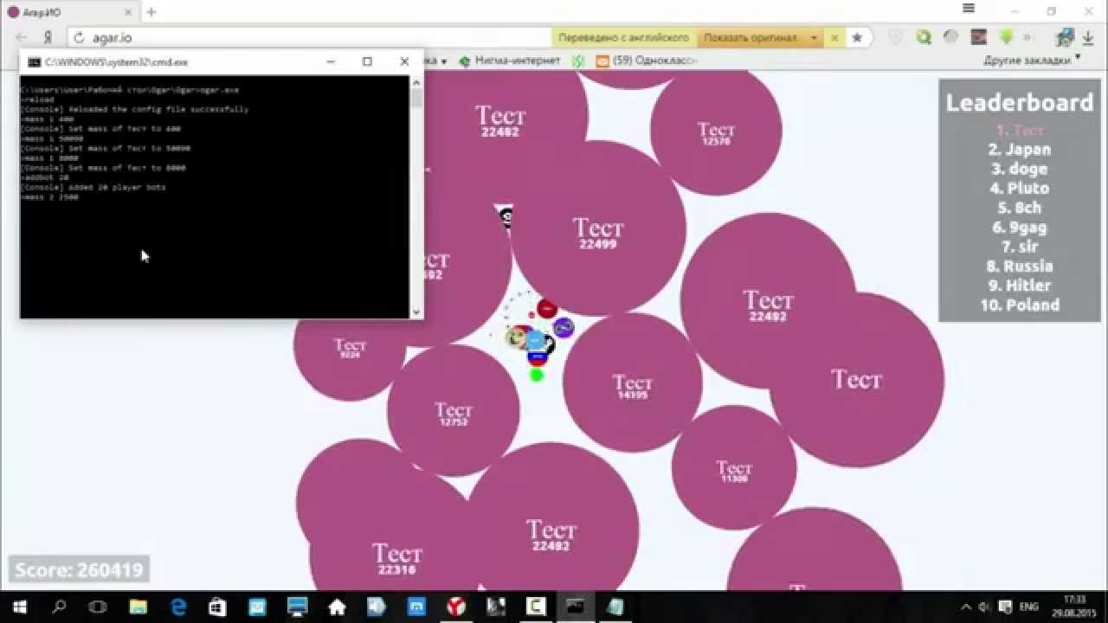Click '1. Тест' in the leaderboard
Screen dimensions: 1108x623
(x=1020, y=130)
